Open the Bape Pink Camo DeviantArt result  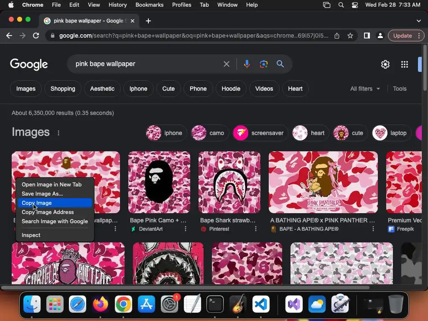(x=158, y=220)
